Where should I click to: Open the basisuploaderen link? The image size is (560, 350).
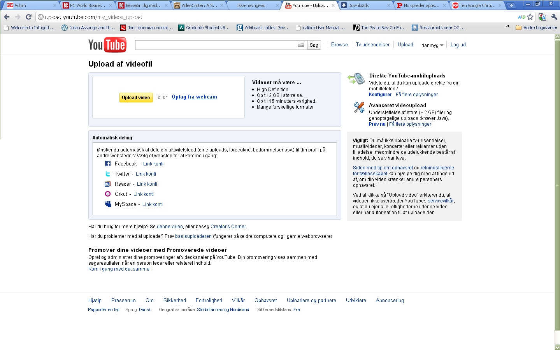[193, 236]
